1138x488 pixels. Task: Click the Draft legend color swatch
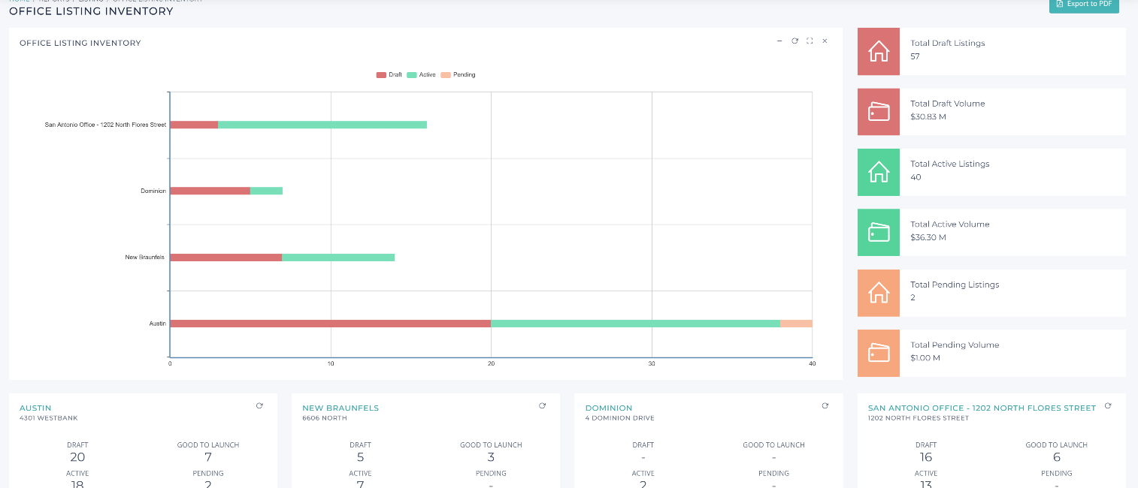pyautogui.click(x=381, y=75)
